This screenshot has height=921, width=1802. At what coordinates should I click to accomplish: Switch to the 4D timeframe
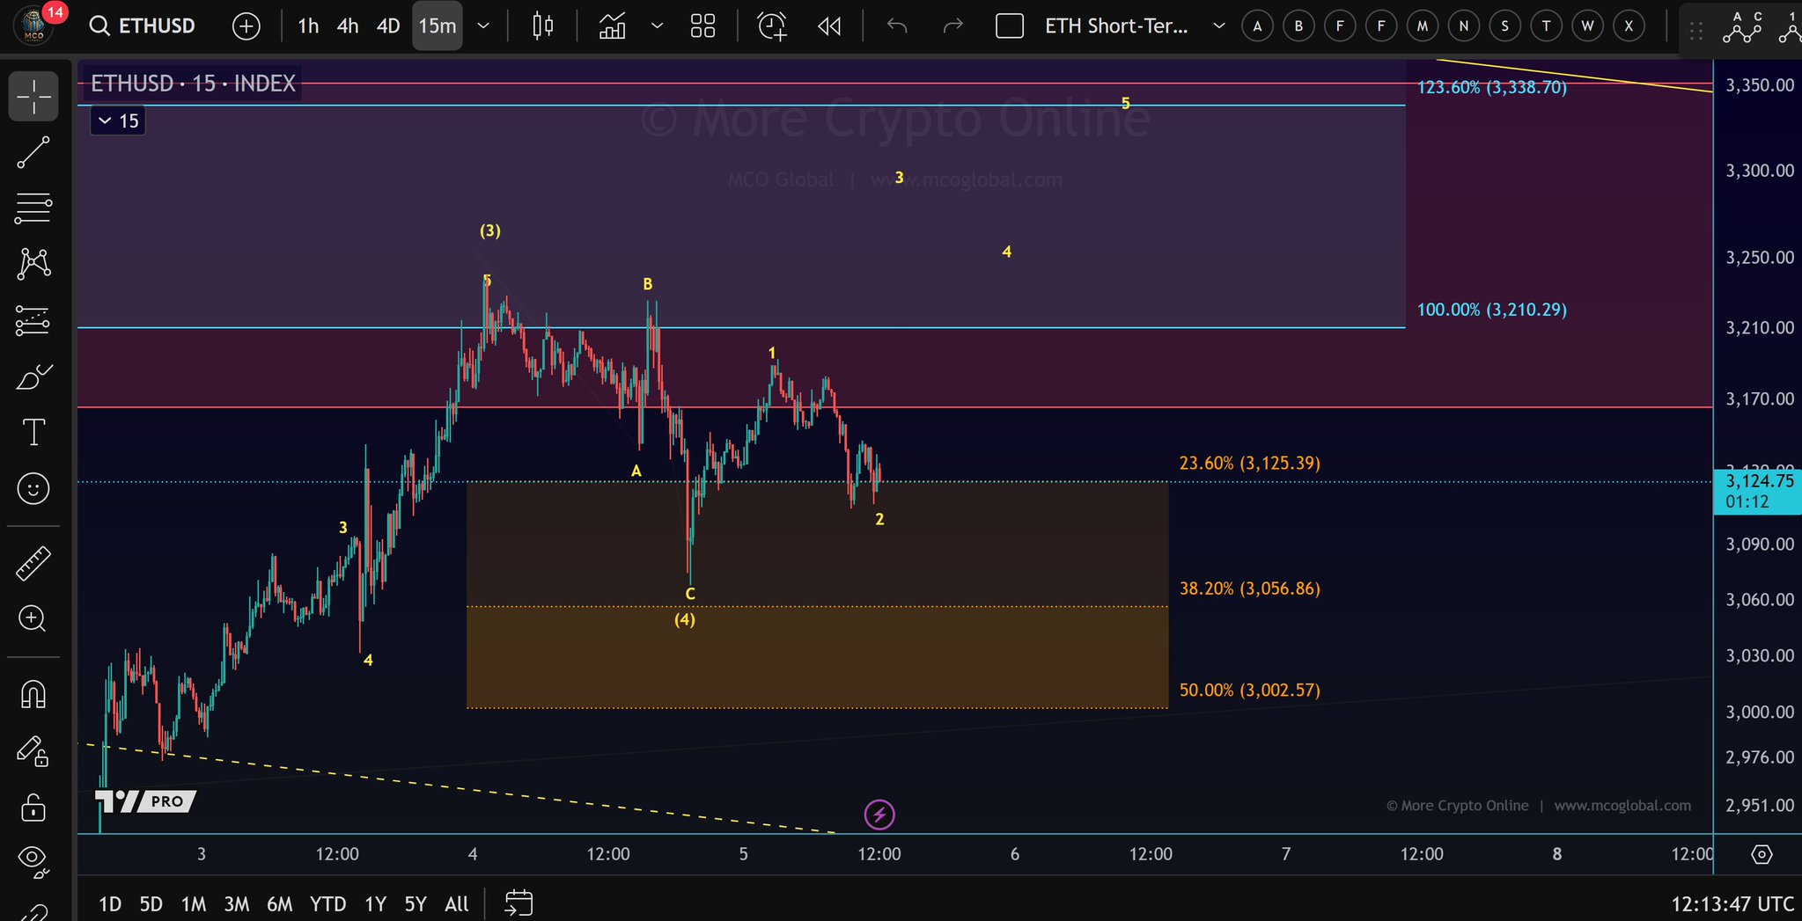click(x=388, y=26)
